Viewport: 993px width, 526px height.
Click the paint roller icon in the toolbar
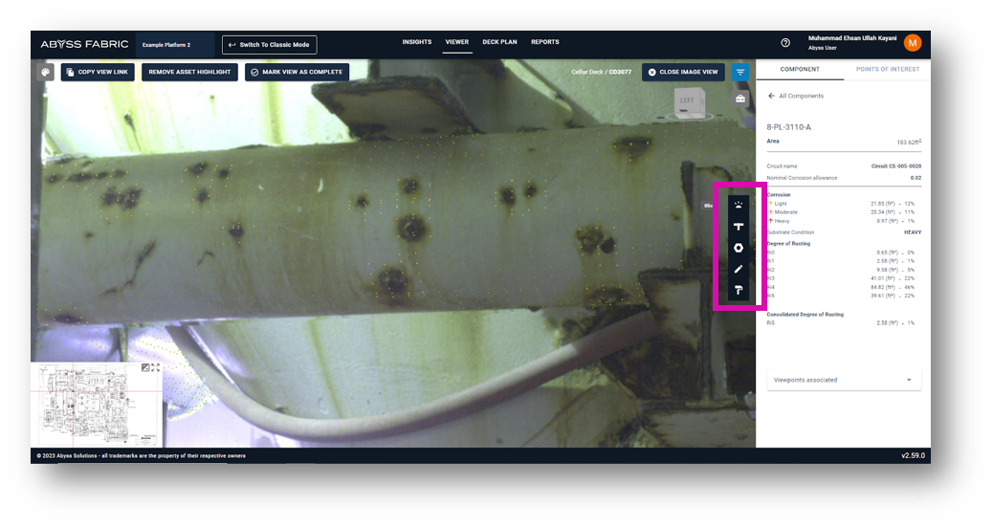click(x=739, y=291)
